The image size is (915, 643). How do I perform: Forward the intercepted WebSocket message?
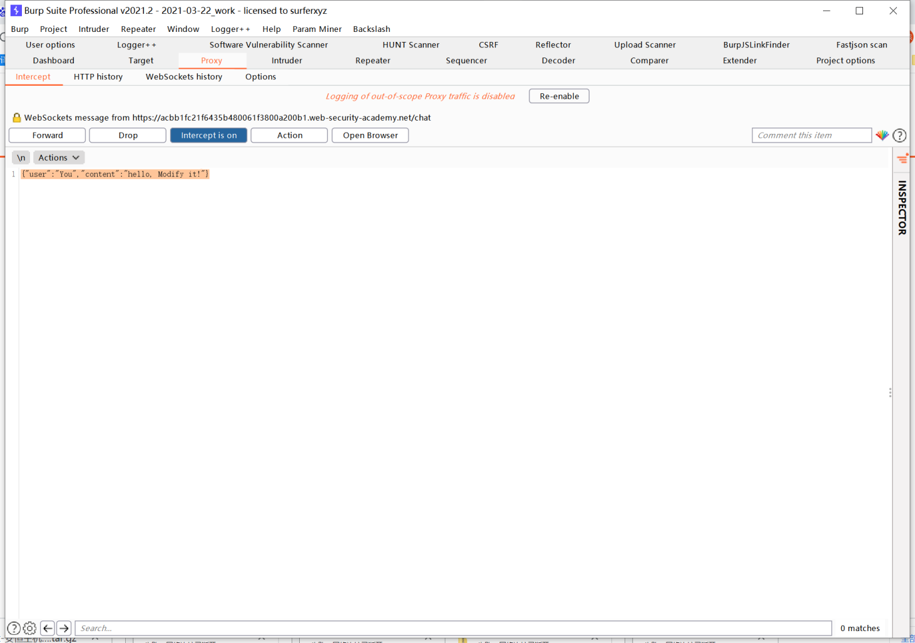pyautogui.click(x=48, y=135)
